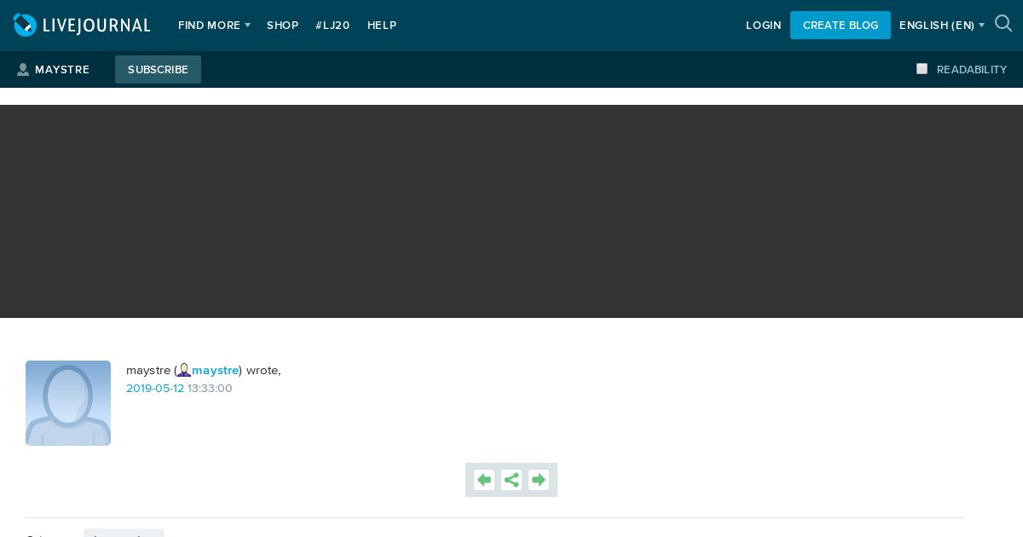Image resolution: width=1023 pixels, height=537 pixels.
Task: Click the Create Blog button
Action: pos(841,25)
